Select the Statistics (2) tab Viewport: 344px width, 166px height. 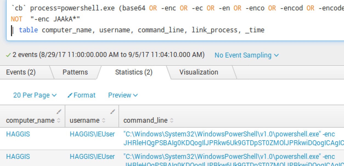[x=134, y=72]
